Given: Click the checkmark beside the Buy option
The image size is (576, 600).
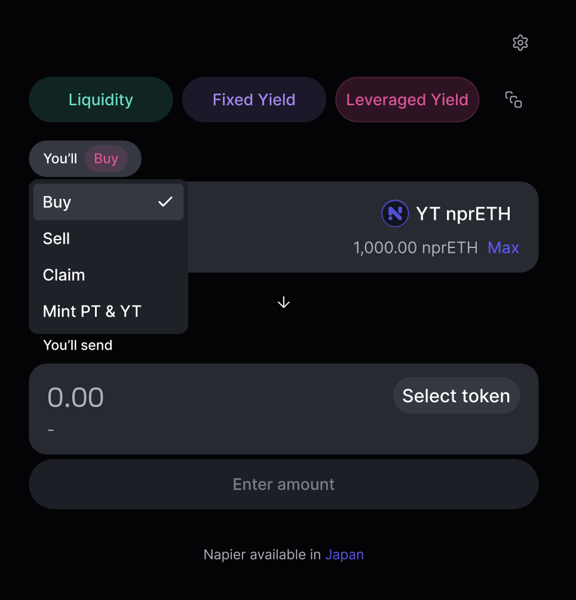Looking at the screenshot, I should [166, 202].
